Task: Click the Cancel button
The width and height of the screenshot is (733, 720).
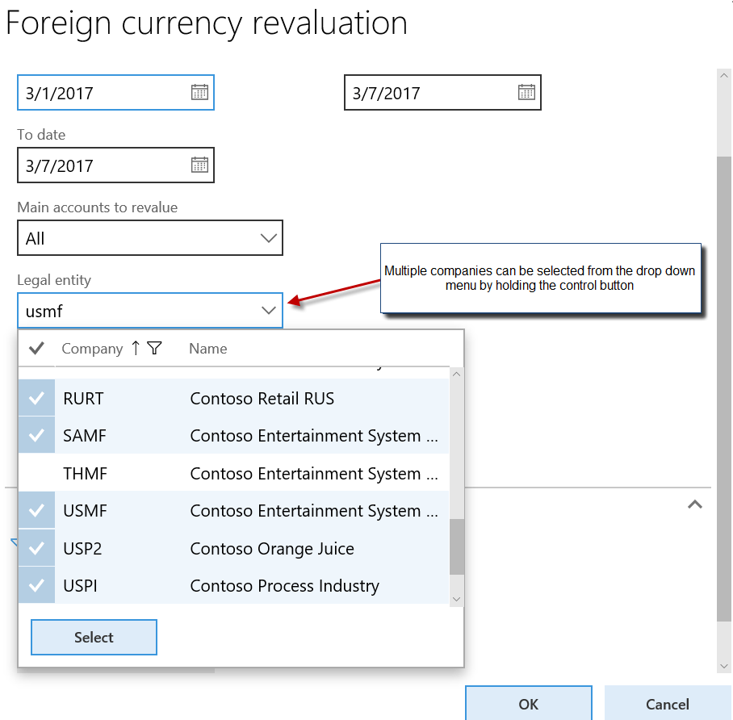Action: tap(668, 704)
